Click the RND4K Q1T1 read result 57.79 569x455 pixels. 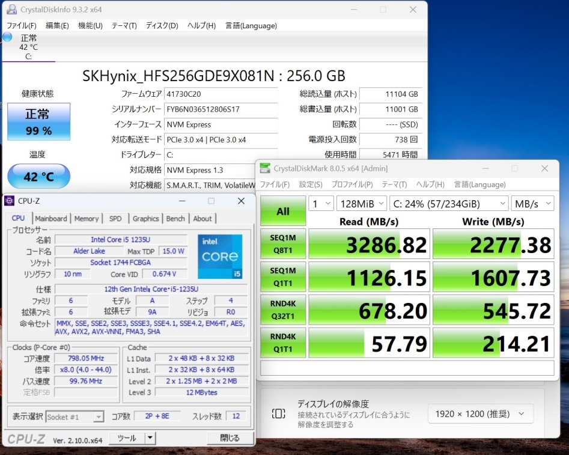coord(369,343)
